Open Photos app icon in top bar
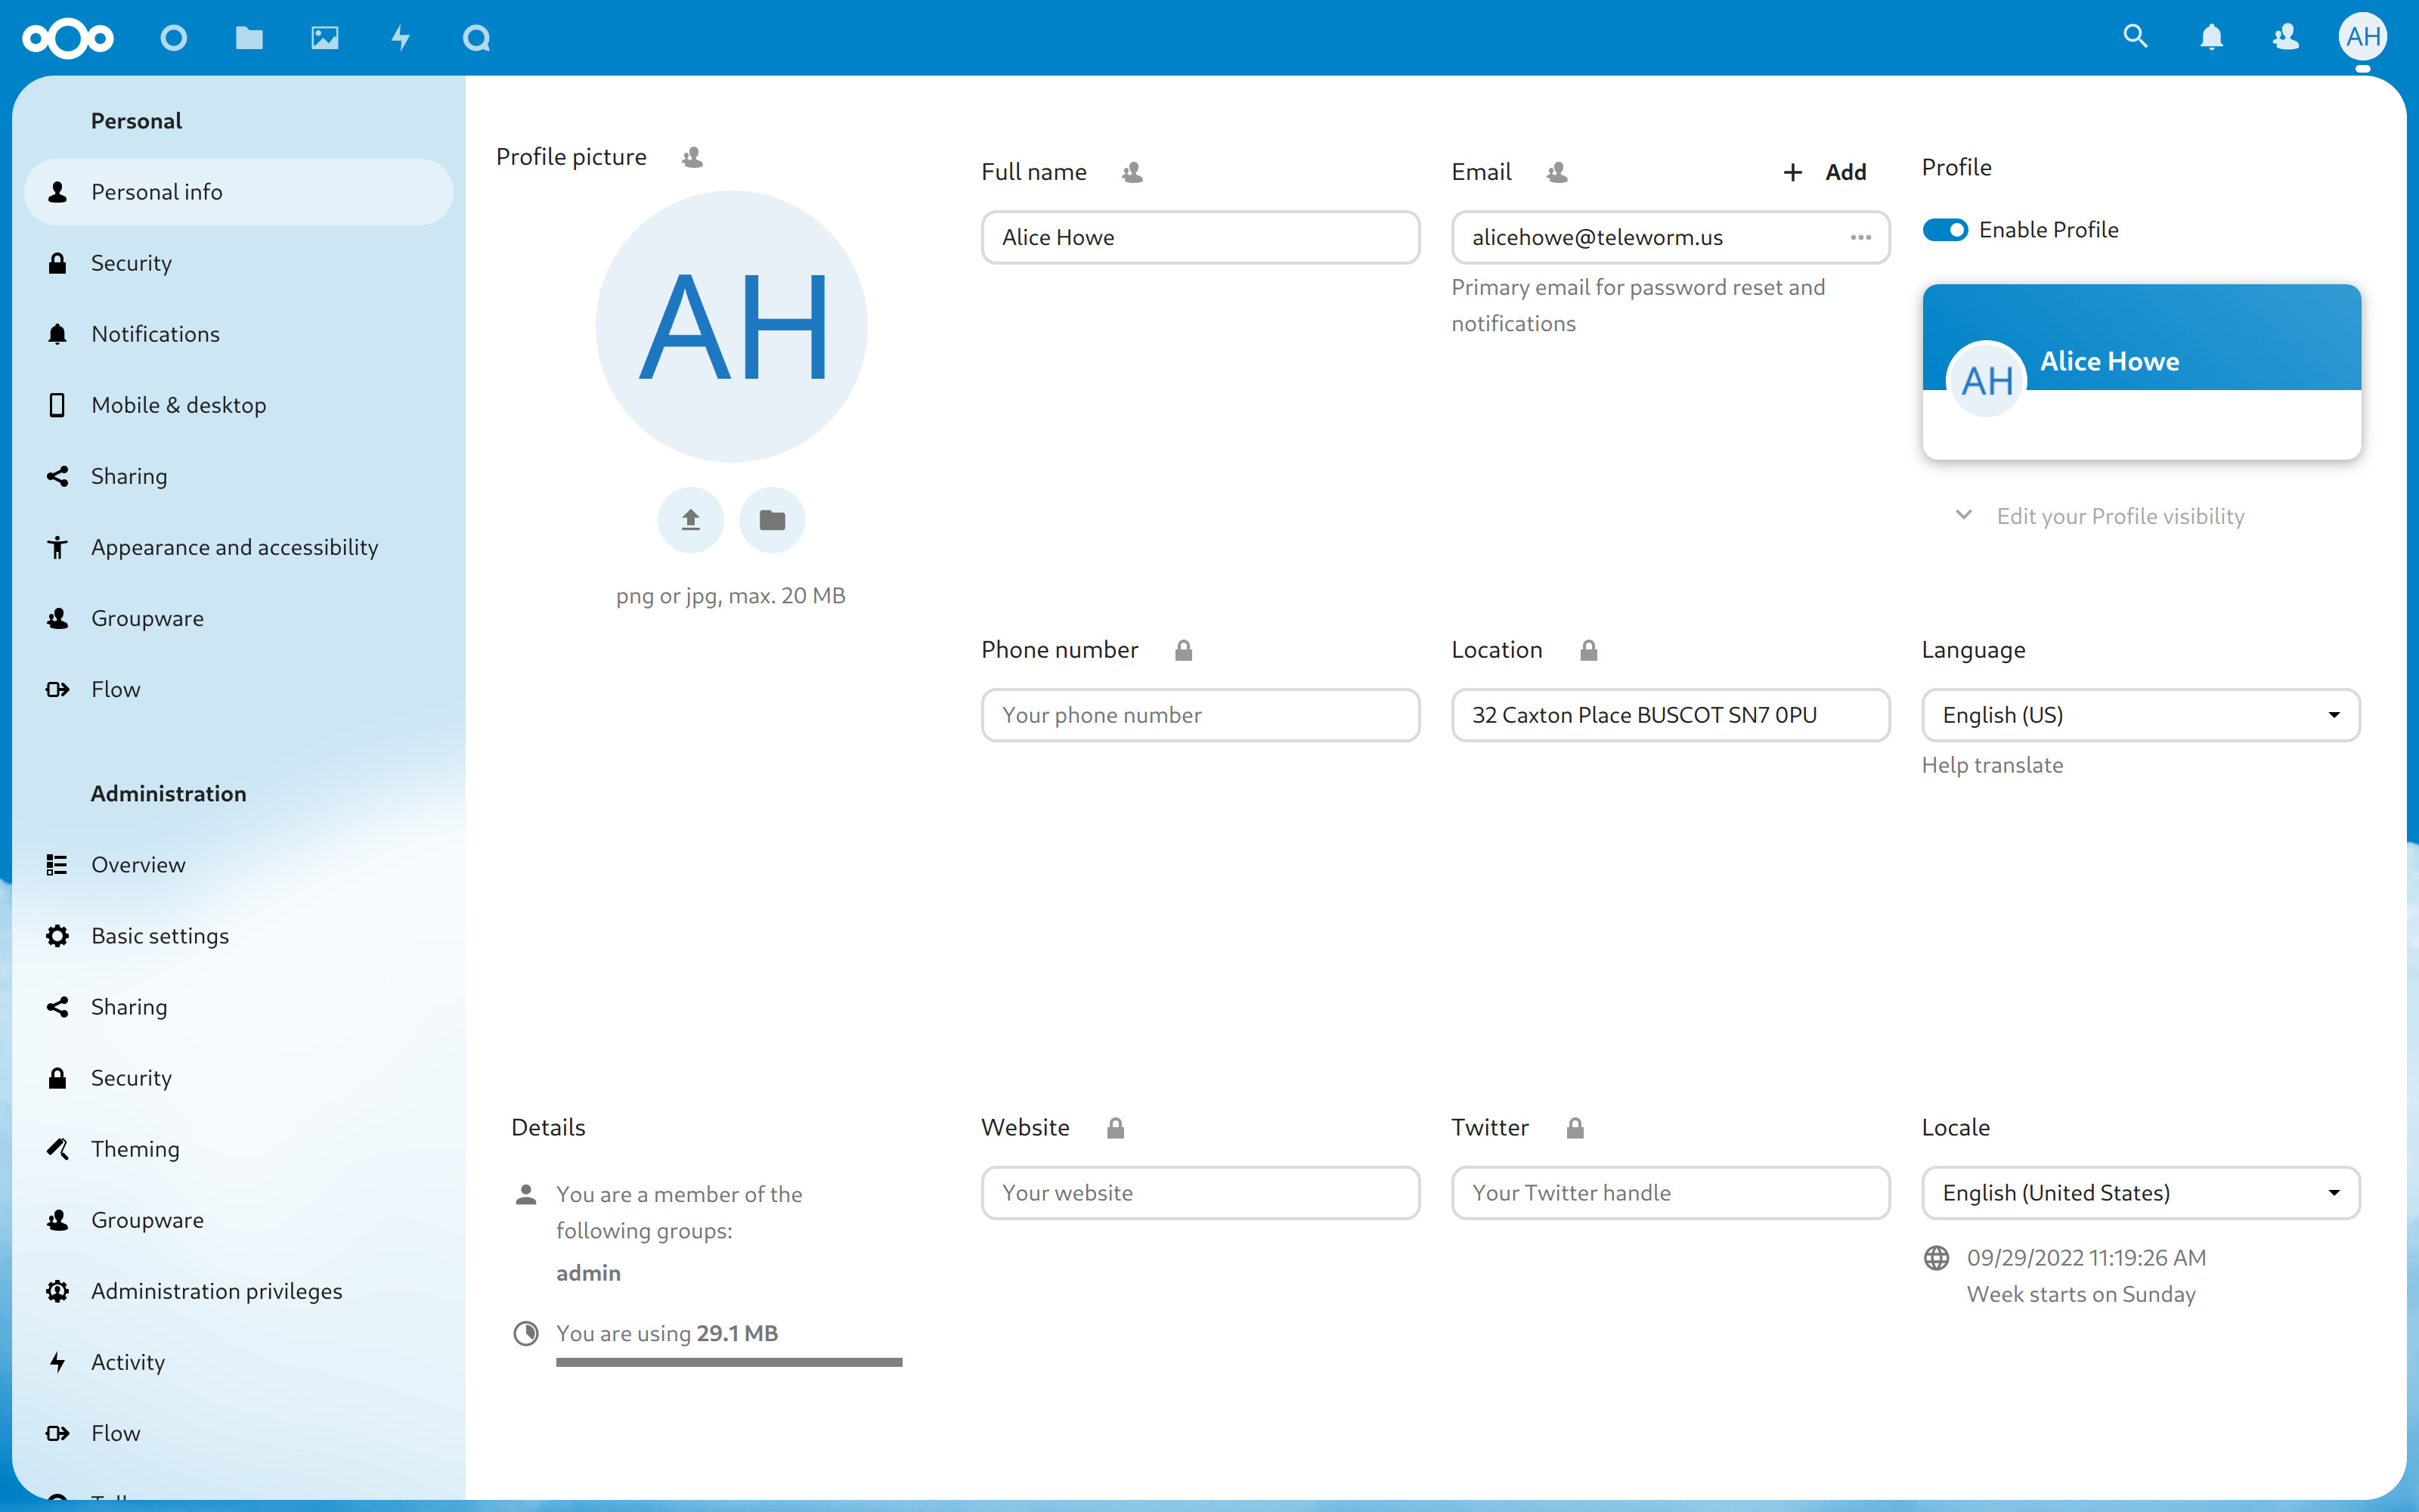 [325, 38]
